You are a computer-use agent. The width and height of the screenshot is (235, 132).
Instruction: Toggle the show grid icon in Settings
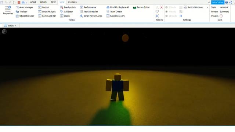181,7
